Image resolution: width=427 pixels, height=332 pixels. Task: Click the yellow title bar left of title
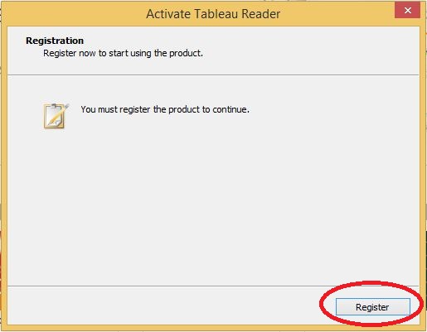(x=73, y=14)
